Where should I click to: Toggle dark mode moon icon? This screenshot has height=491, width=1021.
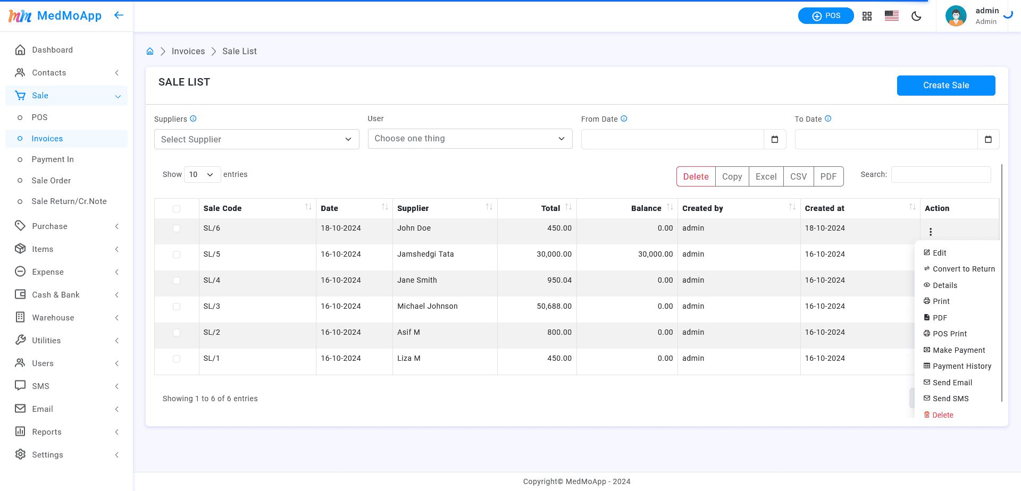pos(916,16)
